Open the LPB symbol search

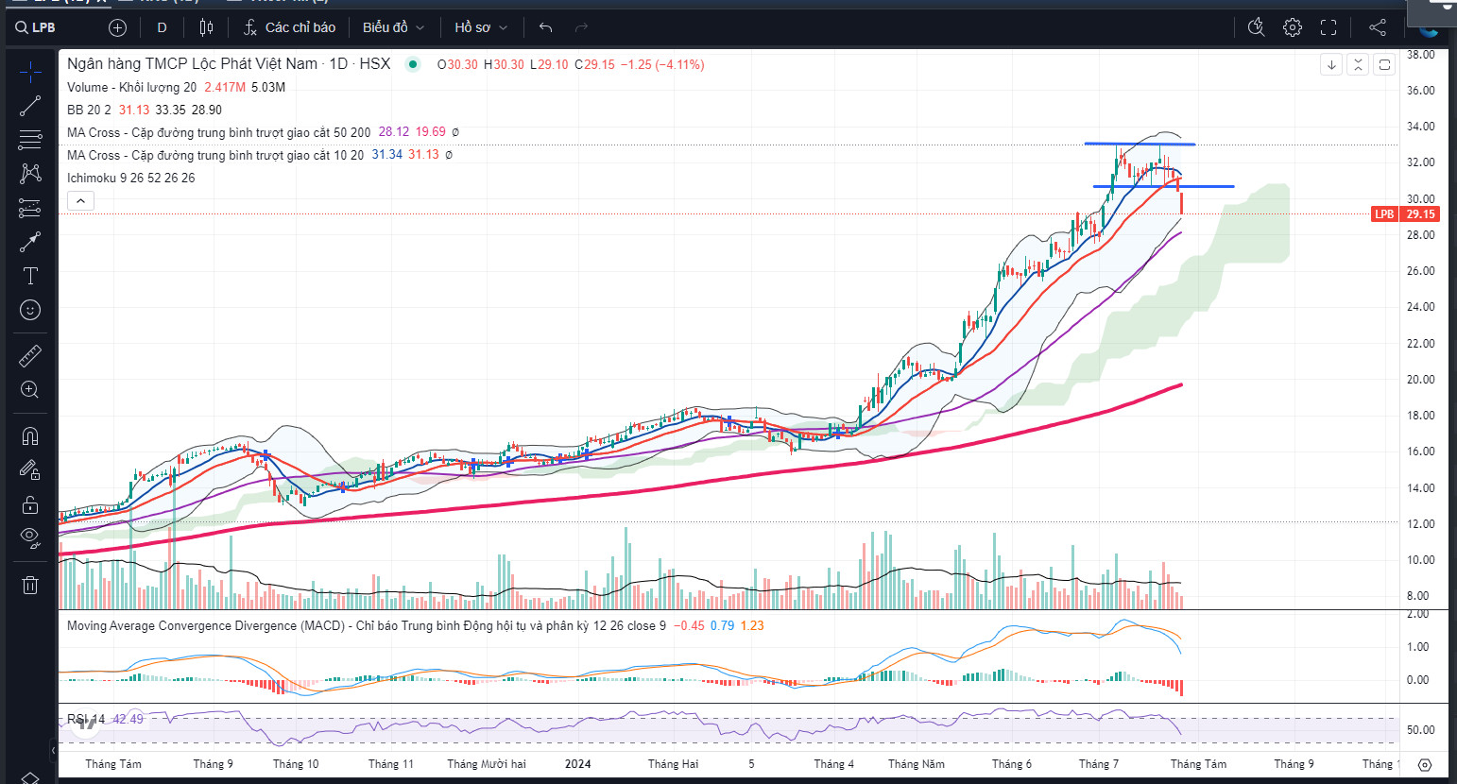(x=36, y=27)
